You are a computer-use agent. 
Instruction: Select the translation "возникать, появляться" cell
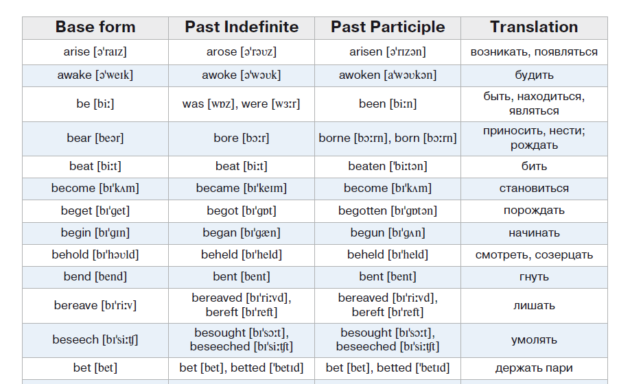tap(534, 52)
